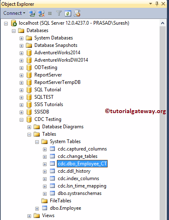Viewport: 169px width, 220px height.
Task: Click the Connect Object Explorer toolbar icon
Action: (x=32, y=13)
